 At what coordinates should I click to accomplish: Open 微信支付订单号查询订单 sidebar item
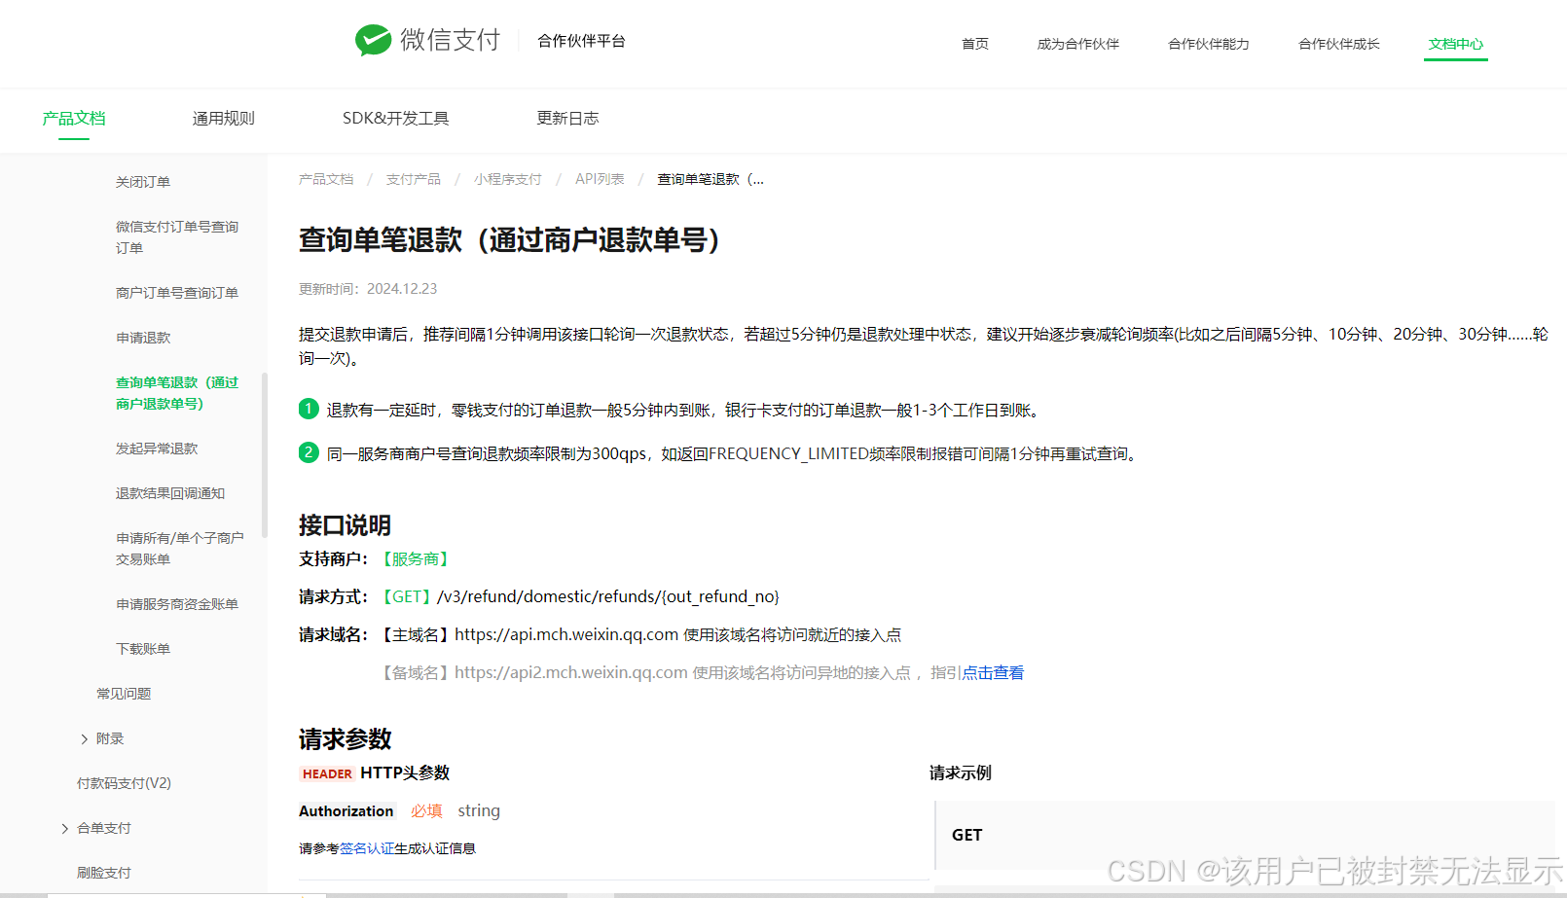(177, 237)
